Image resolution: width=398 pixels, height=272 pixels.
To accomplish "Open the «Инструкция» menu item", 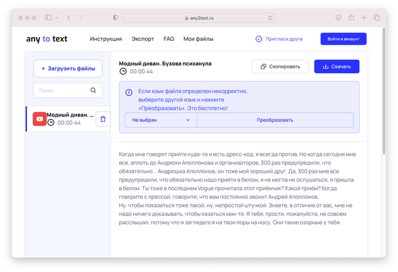I will click(106, 39).
